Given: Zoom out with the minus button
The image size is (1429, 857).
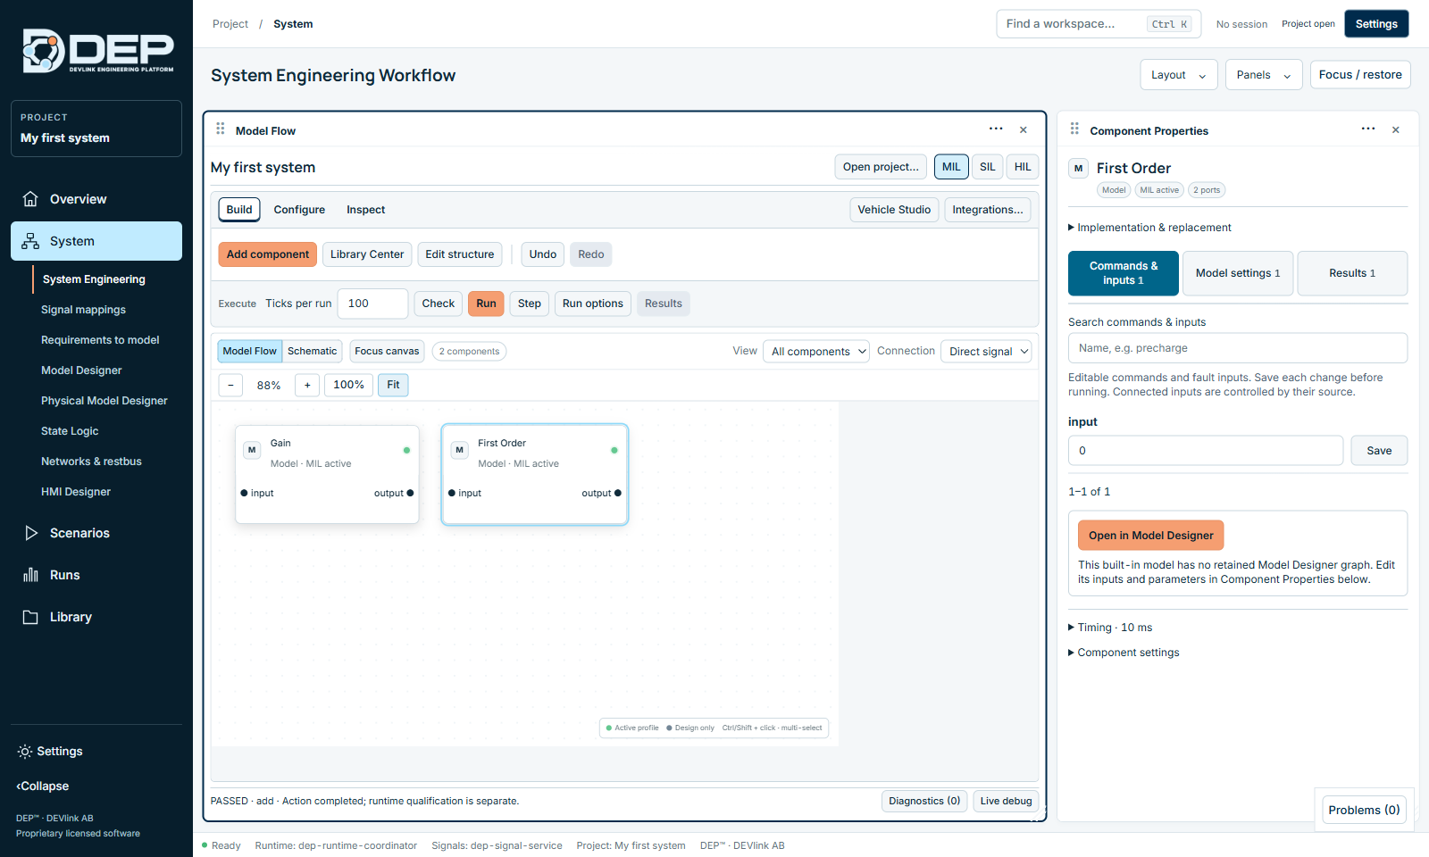Looking at the screenshot, I should [x=230, y=385].
